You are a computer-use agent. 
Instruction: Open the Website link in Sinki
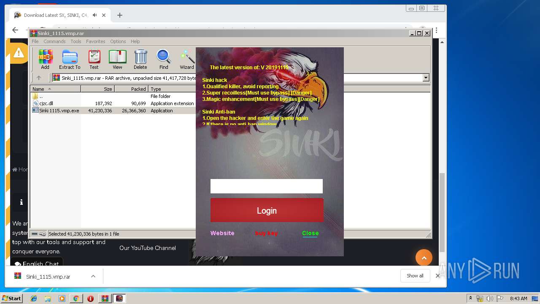click(222, 233)
